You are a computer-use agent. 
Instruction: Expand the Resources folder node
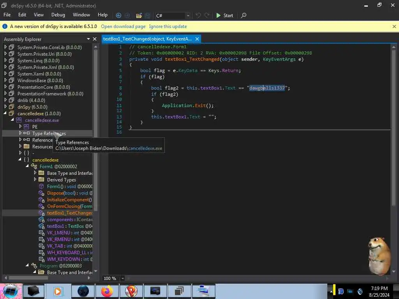(20, 146)
